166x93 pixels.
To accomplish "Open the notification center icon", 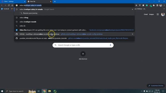I will click(163, 91).
